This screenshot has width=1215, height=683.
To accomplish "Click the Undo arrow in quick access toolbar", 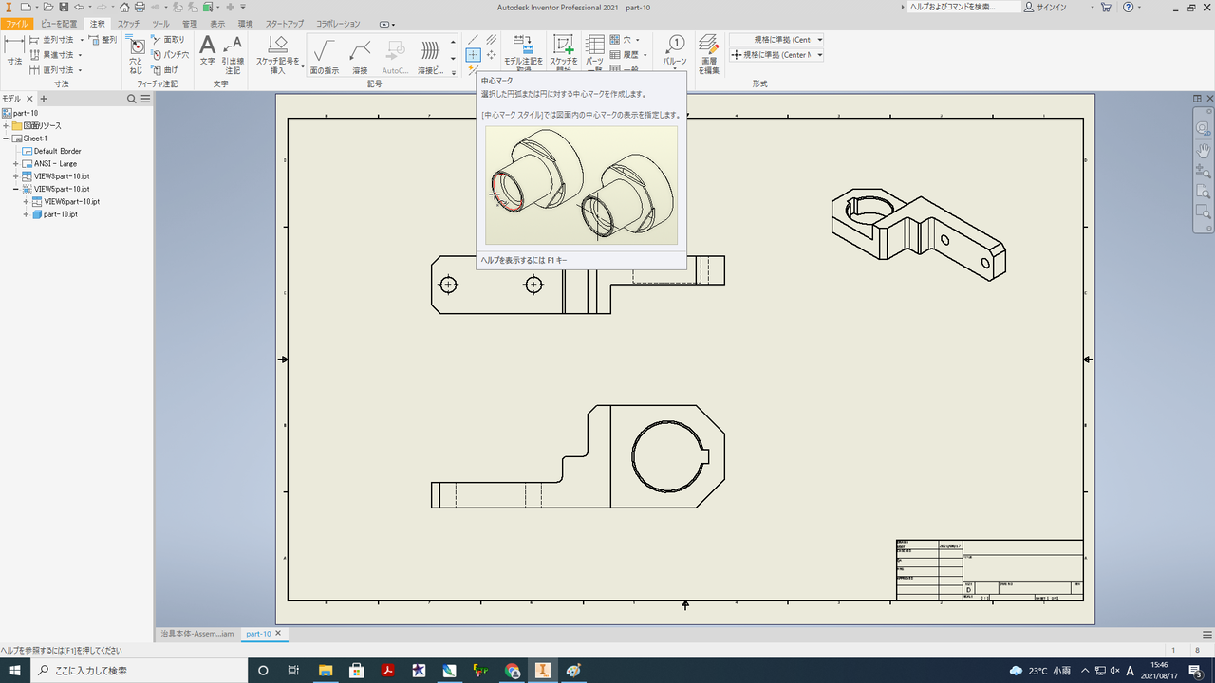I will coord(79,7).
